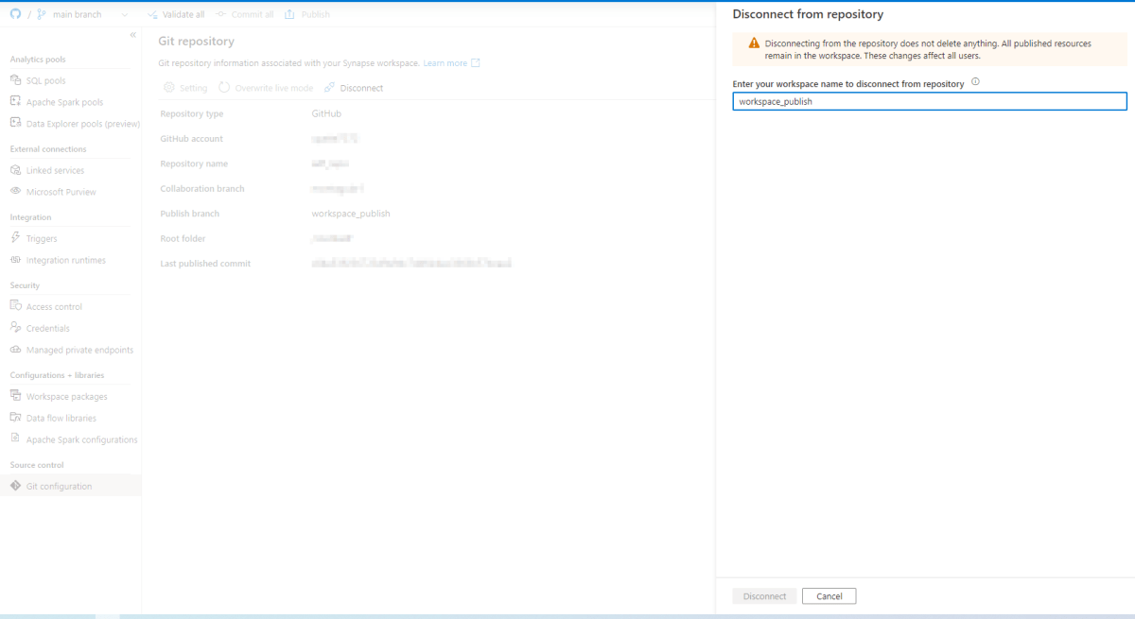Screen dimensions: 1135x619
Task: Open the main branch dropdown
Action: click(x=83, y=14)
